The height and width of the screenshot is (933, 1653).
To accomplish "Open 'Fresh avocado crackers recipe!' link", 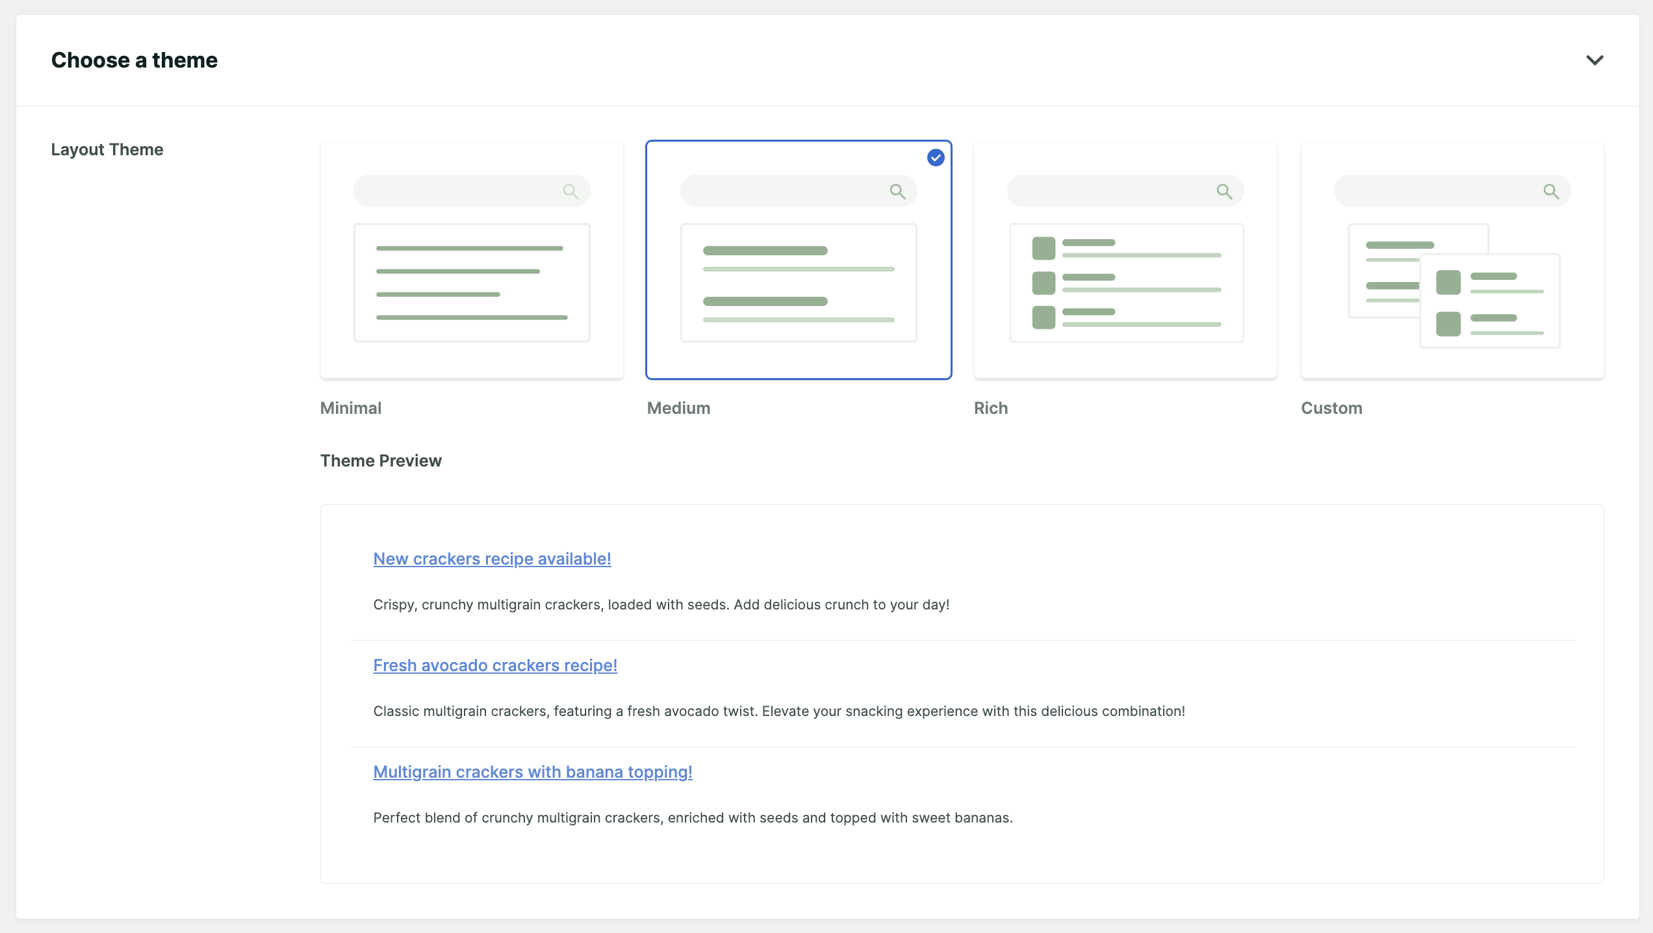I will point(495,665).
